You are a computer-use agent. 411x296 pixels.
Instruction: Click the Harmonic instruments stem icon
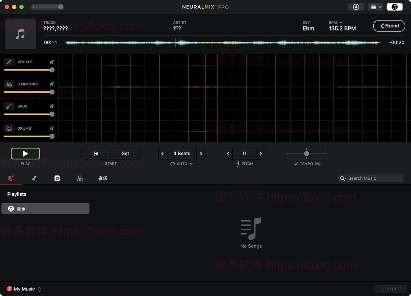click(9, 84)
